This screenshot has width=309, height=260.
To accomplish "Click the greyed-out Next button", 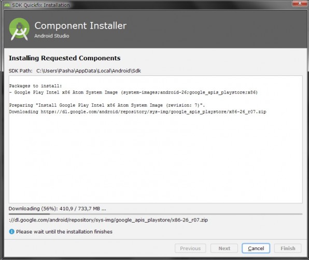I will (x=224, y=248).
